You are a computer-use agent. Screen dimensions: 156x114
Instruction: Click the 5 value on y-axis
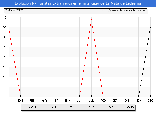pyautogui.click(x=5, y=87)
